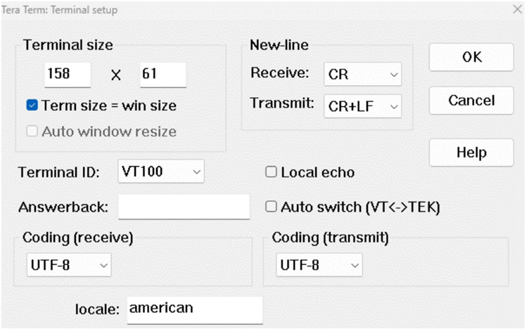Toggle the Auto window resize checkbox
The height and width of the screenshot is (329, 529).
click(32, 131)
